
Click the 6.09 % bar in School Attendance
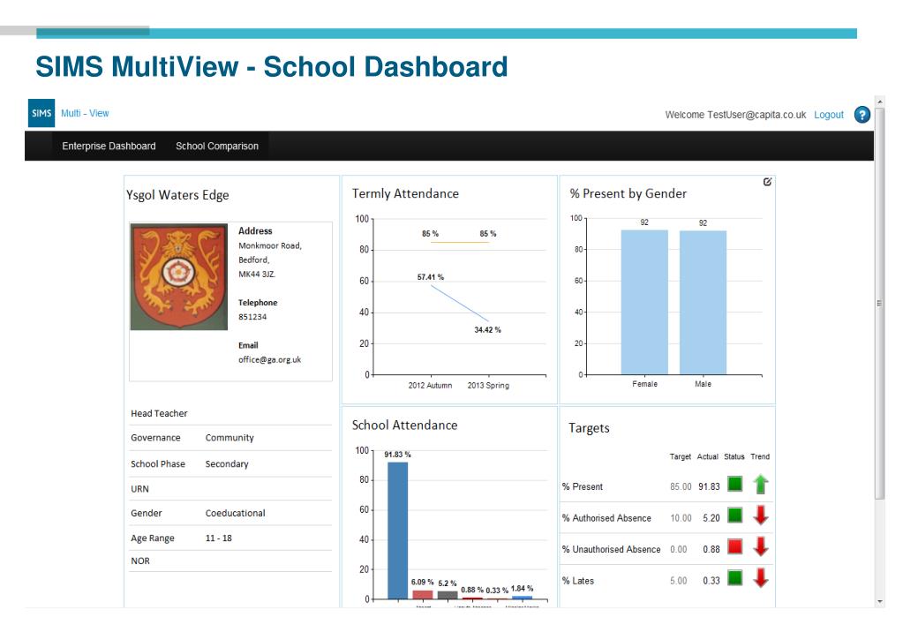click(x=422, y=594)
